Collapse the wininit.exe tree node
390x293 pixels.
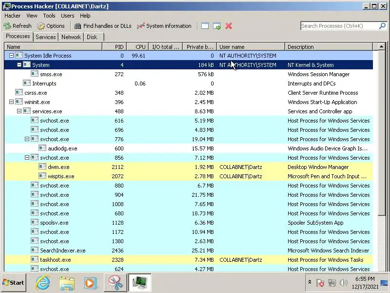click(11, 102)
